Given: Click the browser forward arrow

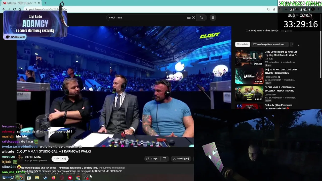Looking at the screenshot, I should coord(9,9).
